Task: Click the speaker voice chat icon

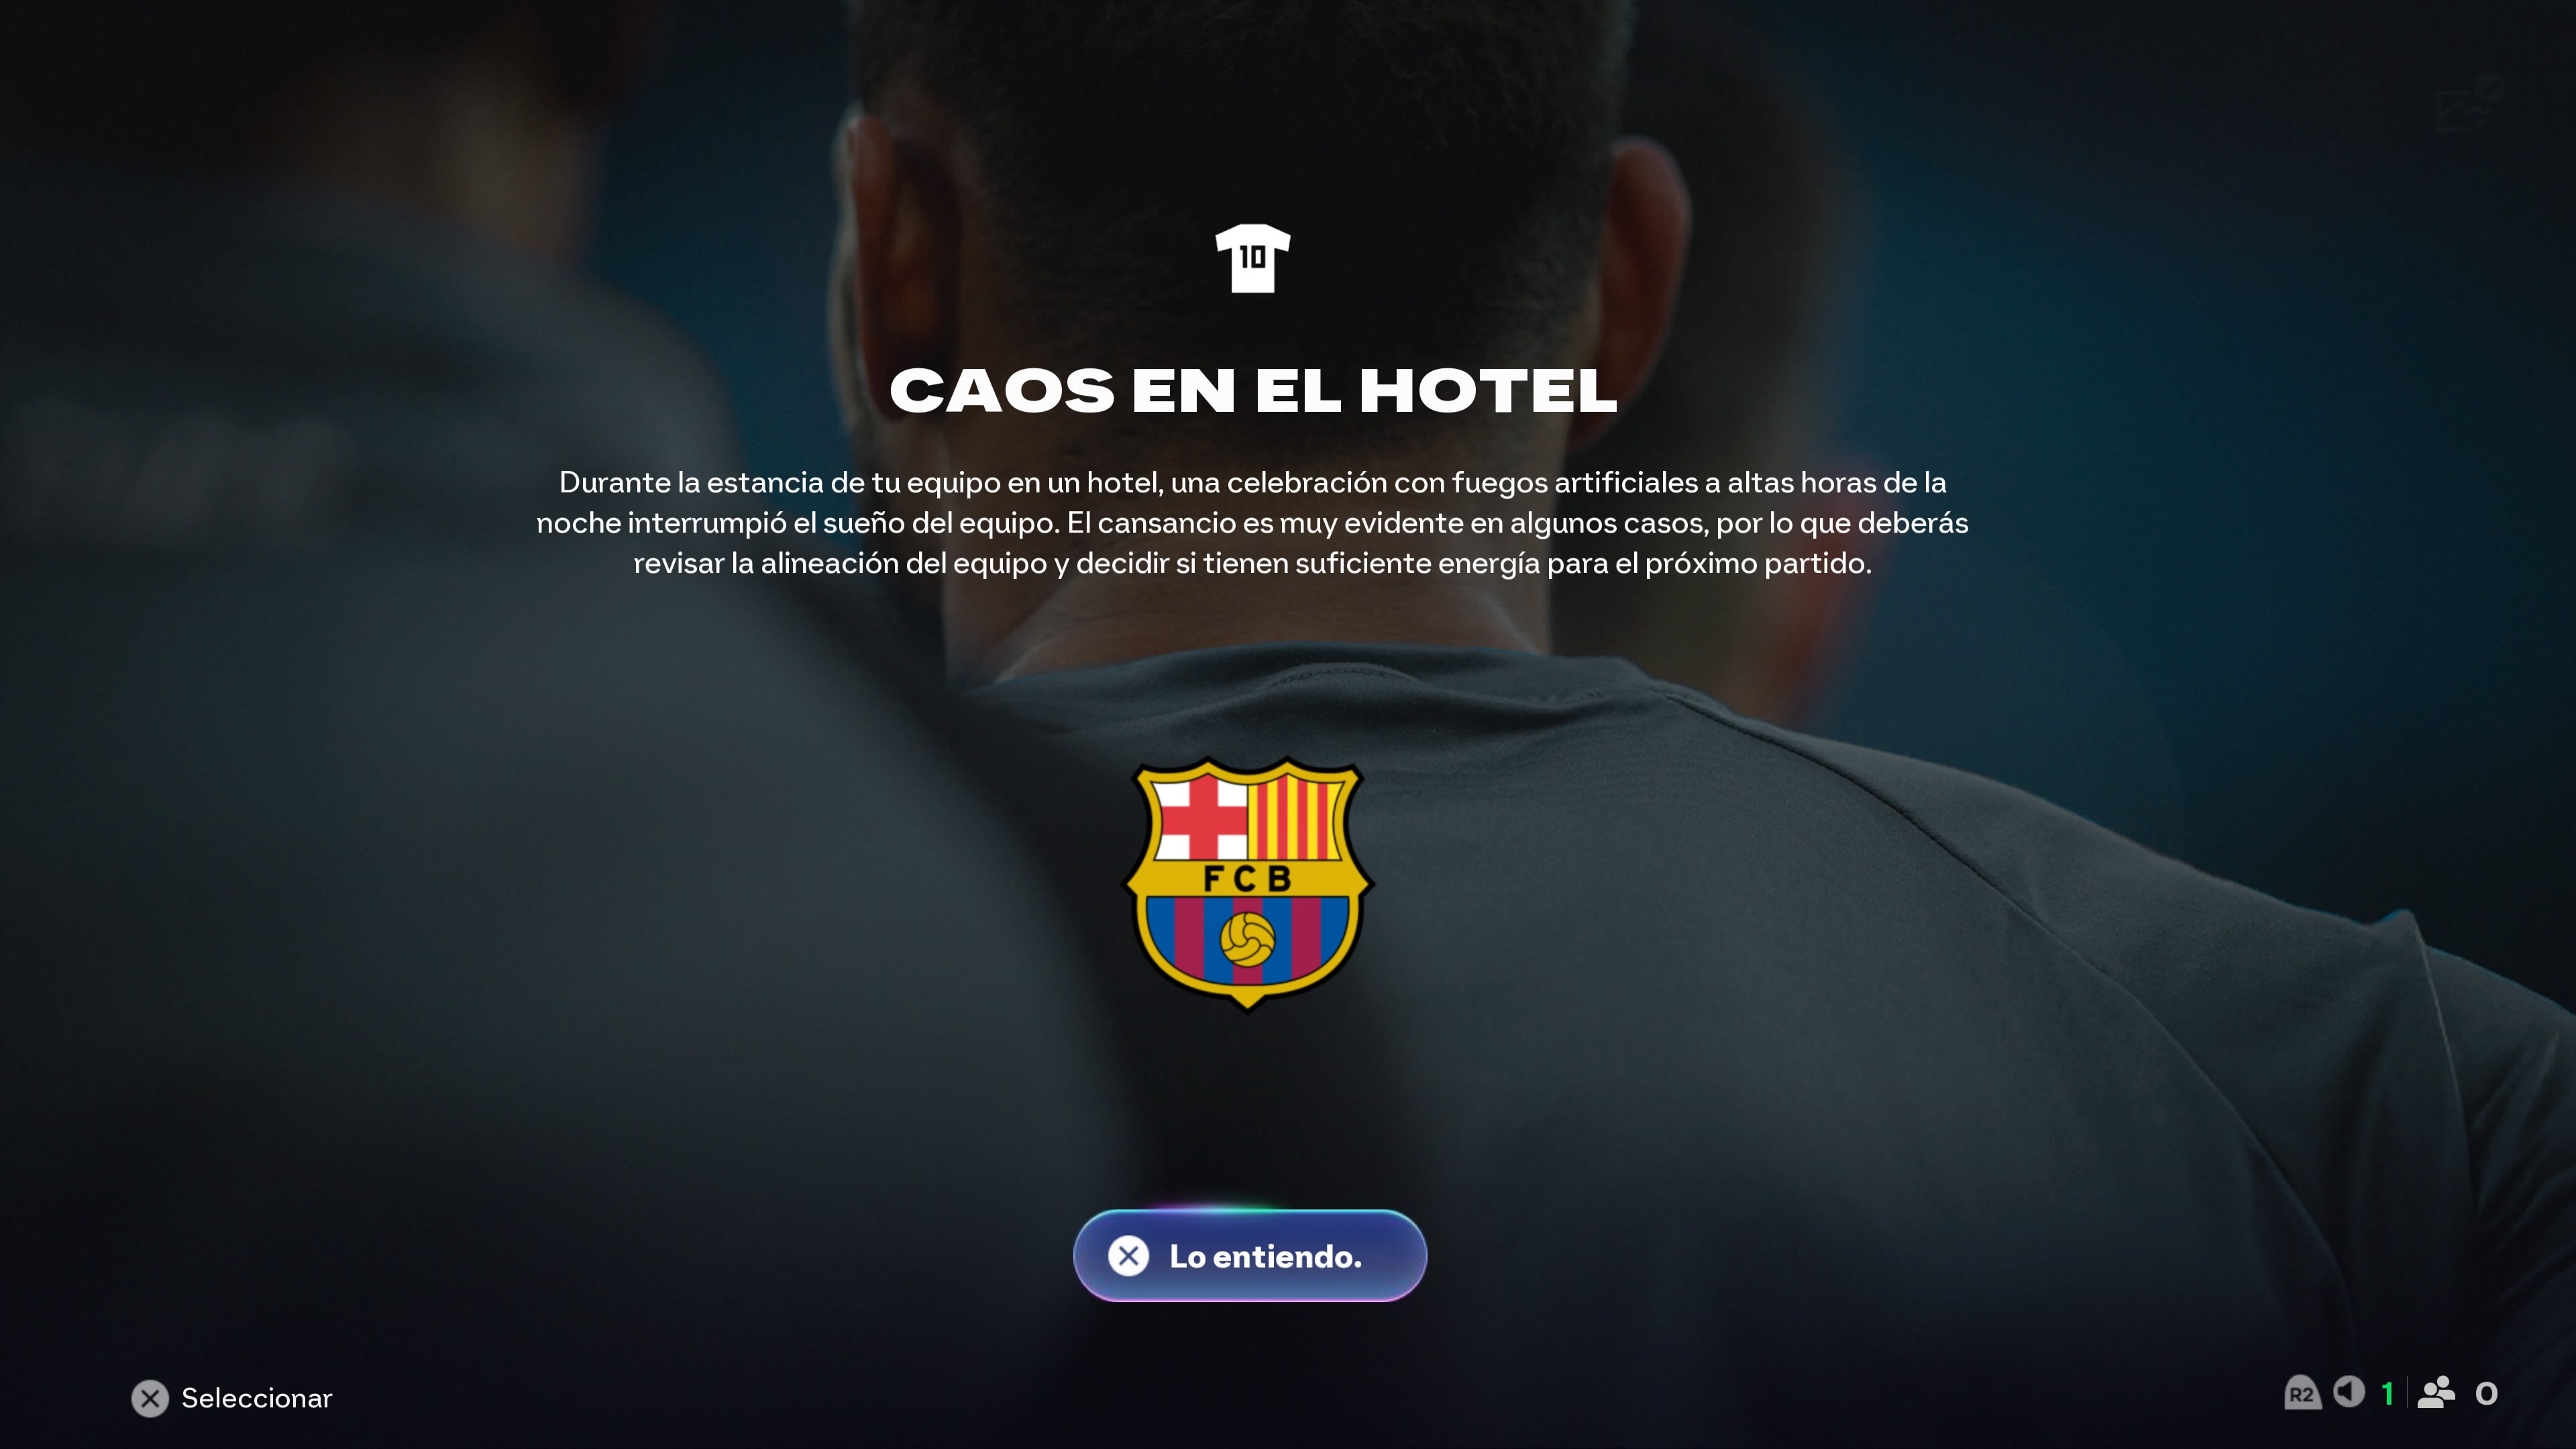Action: (x=2349, y=1392)
